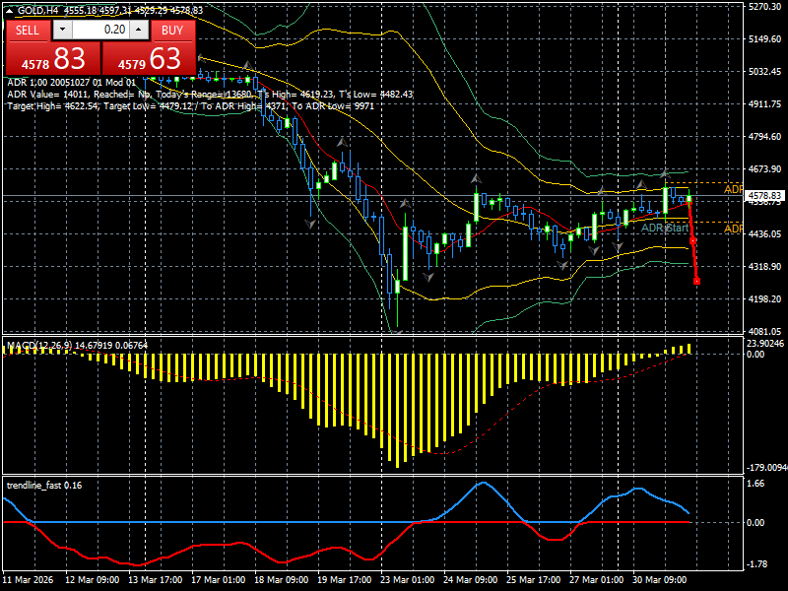Image resolution: width=788 pixels, height=591 pixels.
Task: Click the 1.66 trendline scale value
Action: point(755,484)
